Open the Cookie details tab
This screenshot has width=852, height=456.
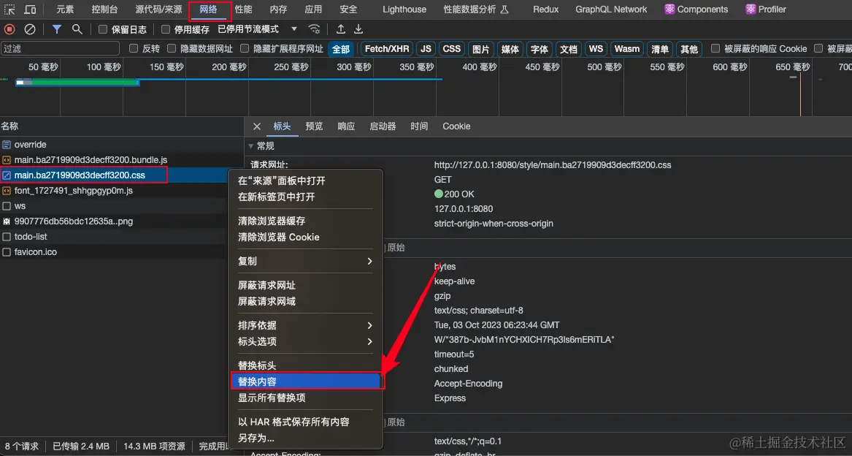(x=456, y=126)
